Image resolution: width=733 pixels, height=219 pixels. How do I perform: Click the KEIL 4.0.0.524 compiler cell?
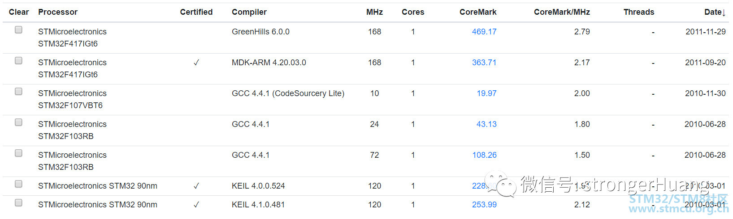pos(258,186)
